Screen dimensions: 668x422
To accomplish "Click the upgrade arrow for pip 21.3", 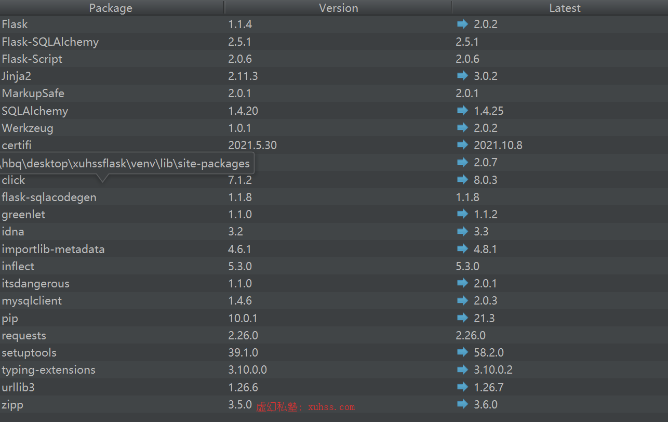I will tap(462, 318).
